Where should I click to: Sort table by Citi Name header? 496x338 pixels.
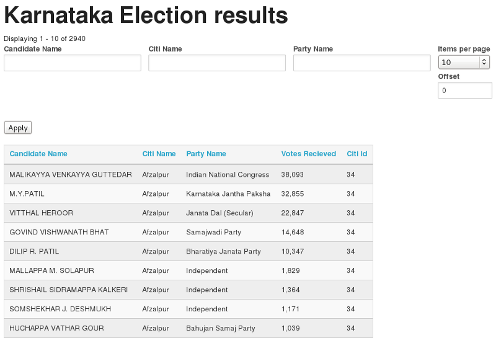tap(159, 154)
